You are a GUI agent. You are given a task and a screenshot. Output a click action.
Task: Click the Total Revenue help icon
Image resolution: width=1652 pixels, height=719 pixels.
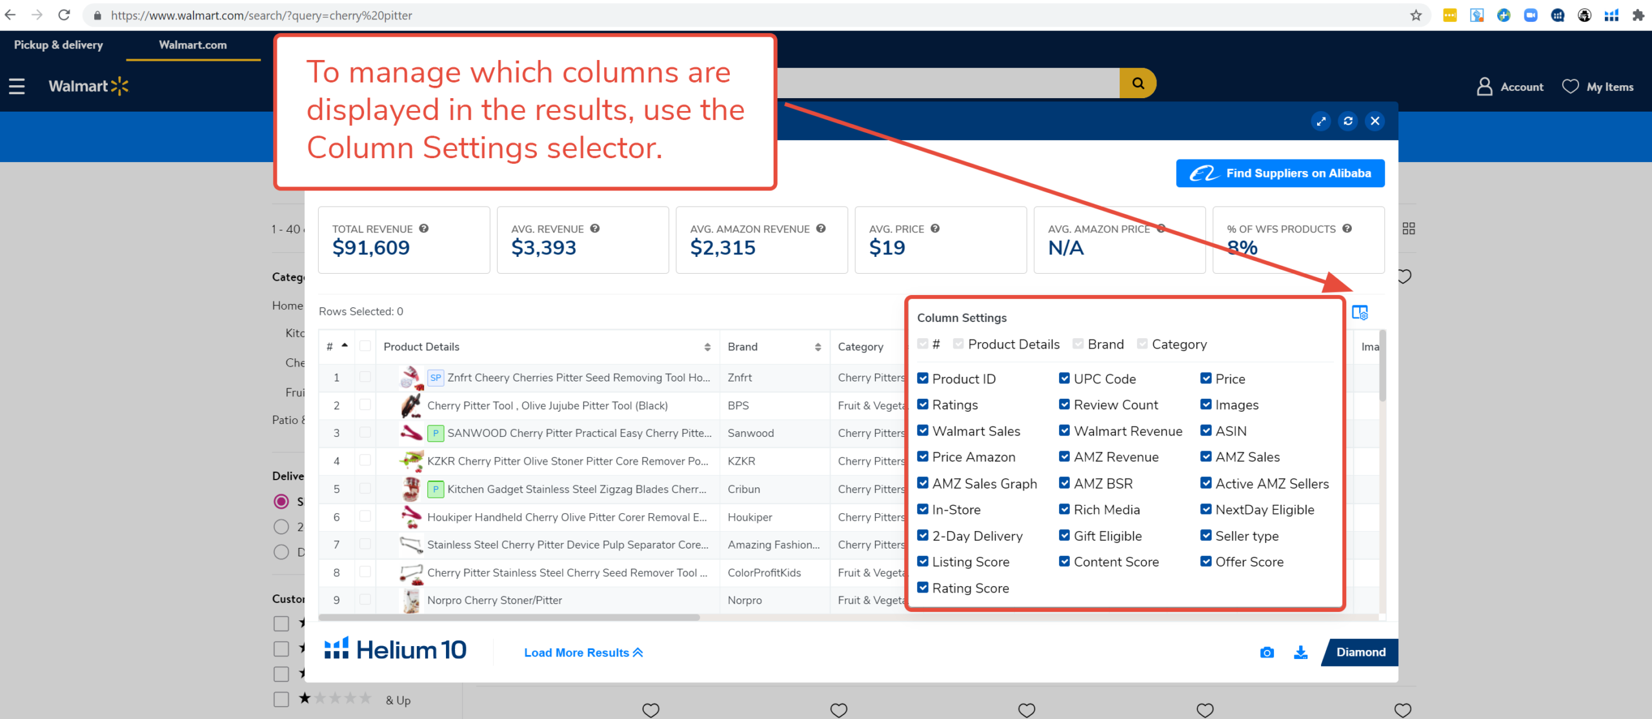424,228
